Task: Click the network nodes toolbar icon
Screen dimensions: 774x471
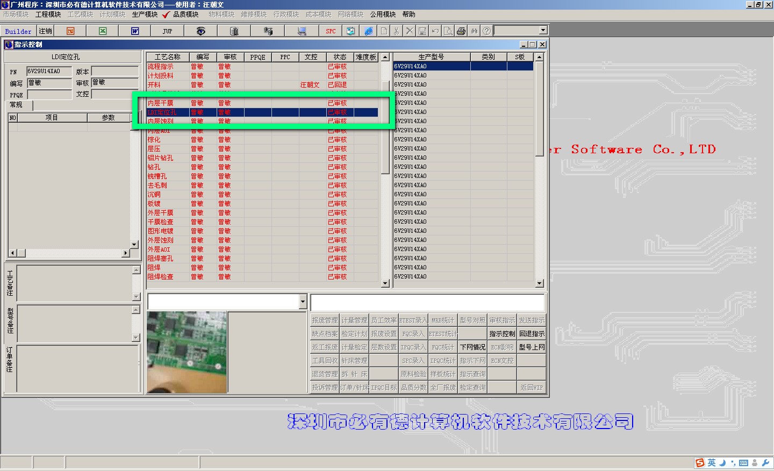Action: (268, 31)
